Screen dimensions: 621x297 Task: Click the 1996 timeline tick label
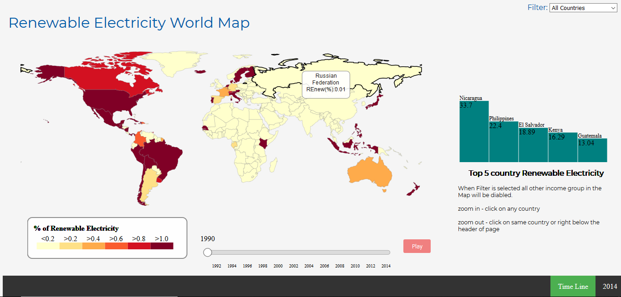(x=247, y=266)
